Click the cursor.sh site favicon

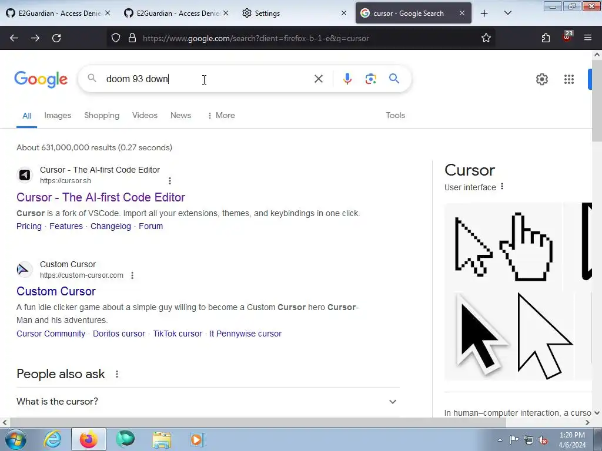click(x=25, y=175)
